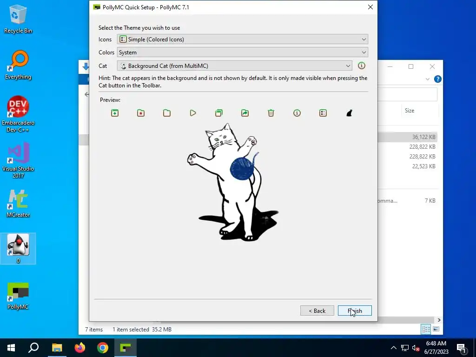Click the Add Instance preview icon

pyautogui.click(x=115, y=113)
